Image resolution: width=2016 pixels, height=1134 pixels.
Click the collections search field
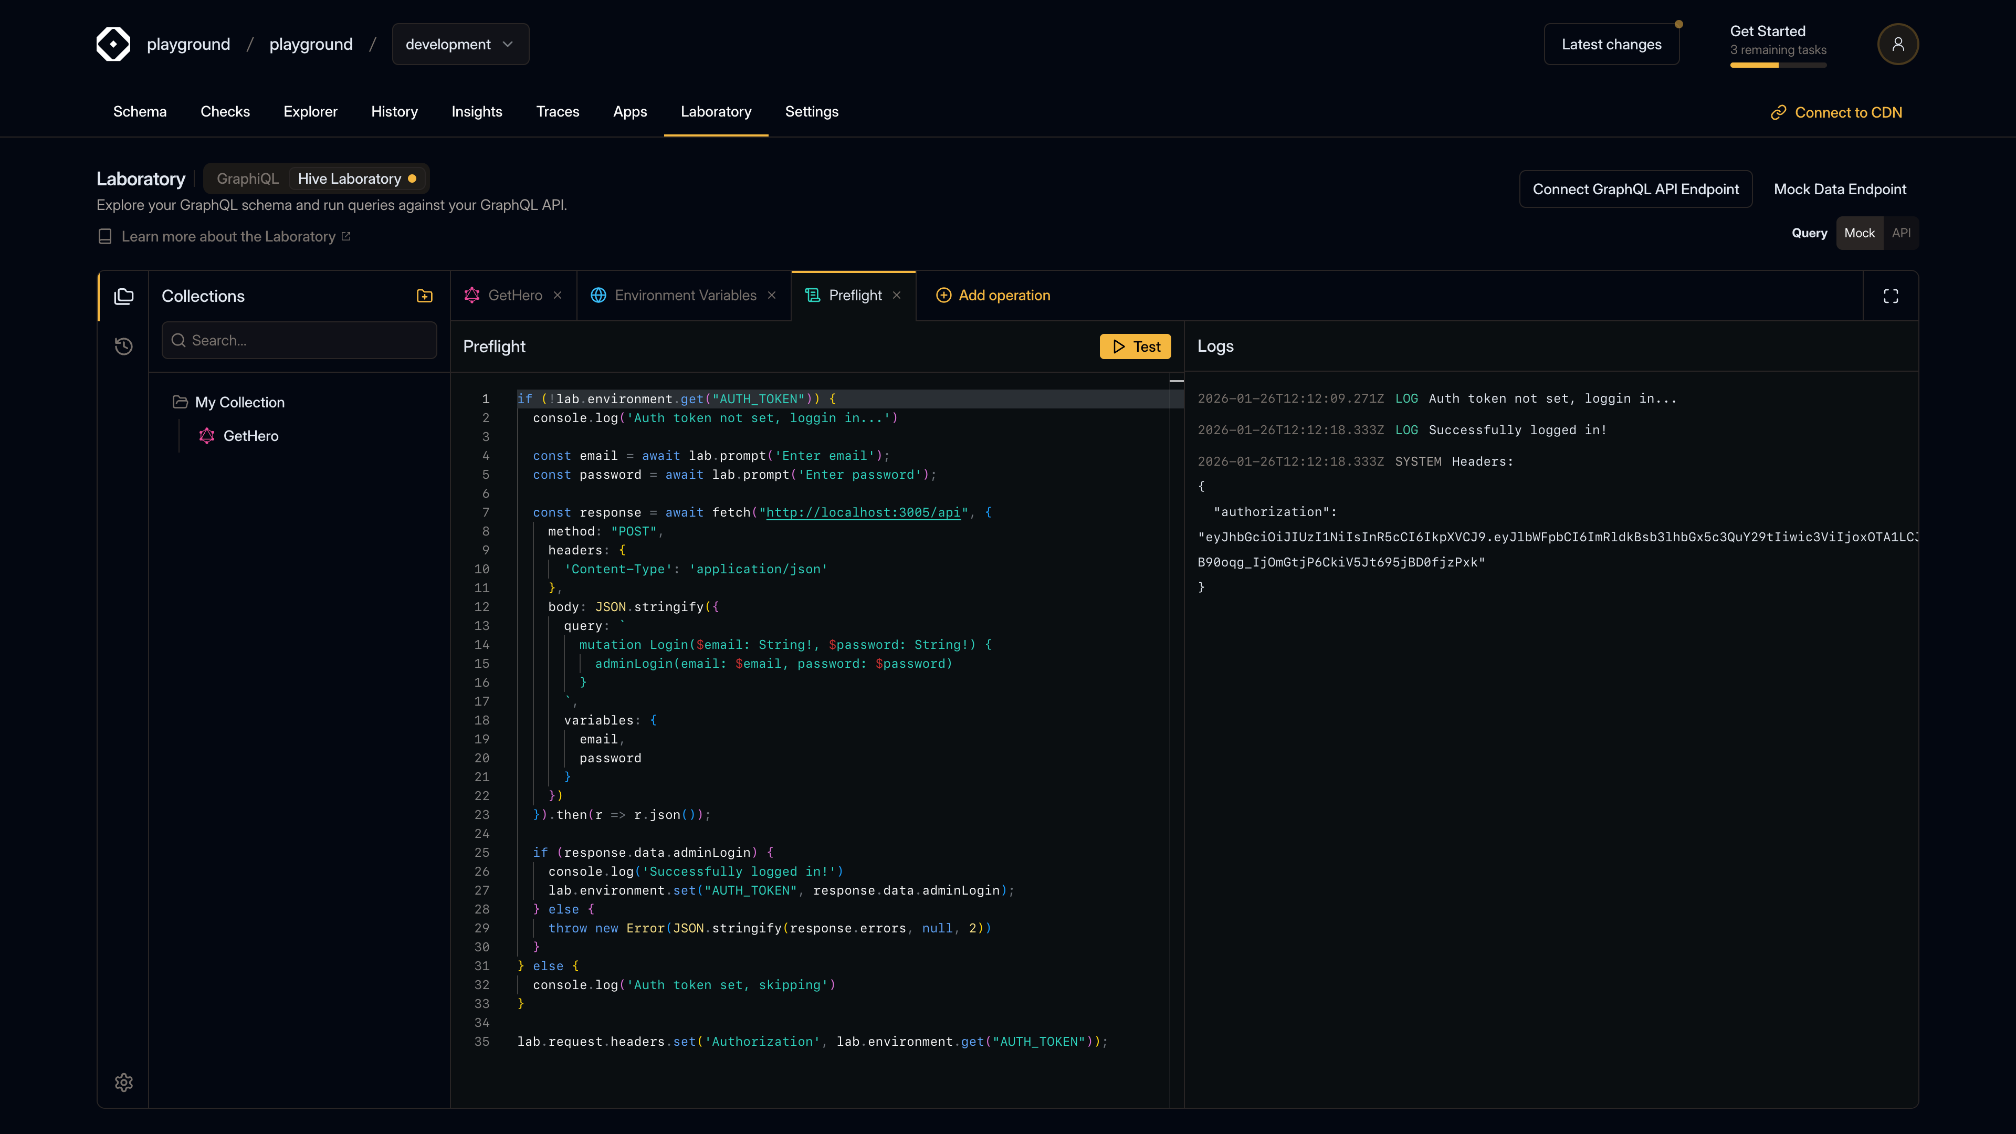pos(299,340)
